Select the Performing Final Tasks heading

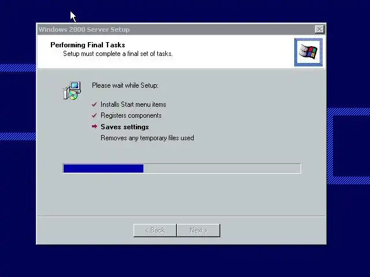[x=88, y=45]
